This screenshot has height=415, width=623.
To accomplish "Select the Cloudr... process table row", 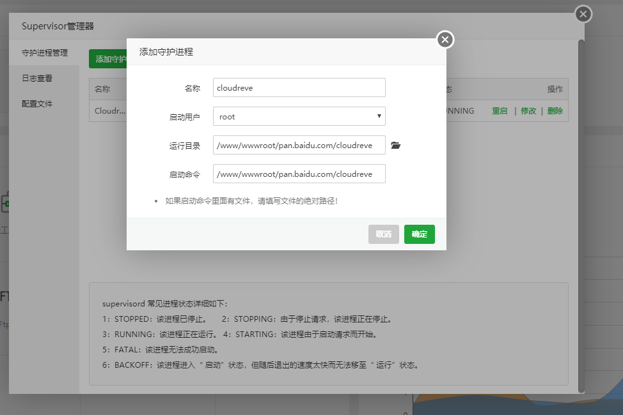I will pos(110,110).
